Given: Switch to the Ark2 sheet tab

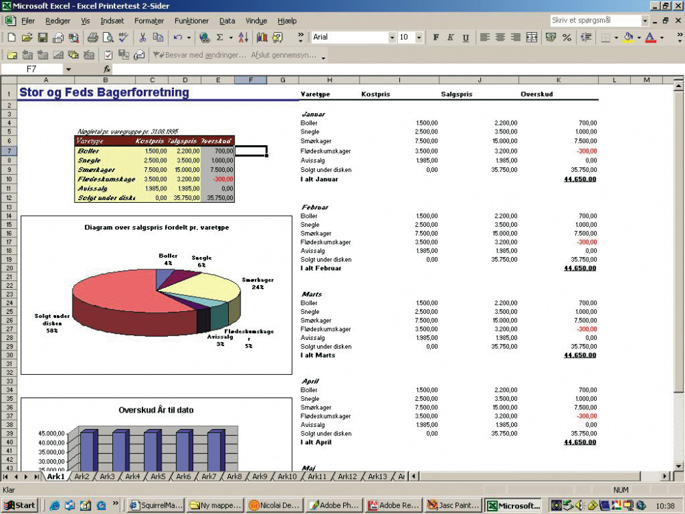Looking at the screenshot, I should [x=82, y=476].
